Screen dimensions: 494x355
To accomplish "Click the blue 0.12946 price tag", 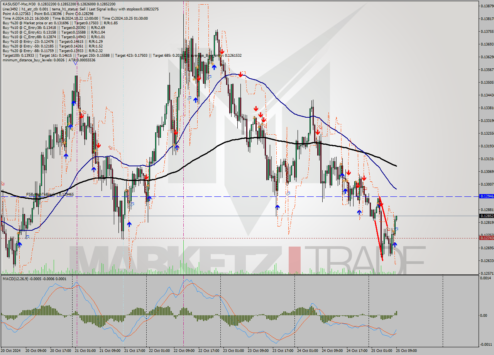I will (x=486, y=196).
